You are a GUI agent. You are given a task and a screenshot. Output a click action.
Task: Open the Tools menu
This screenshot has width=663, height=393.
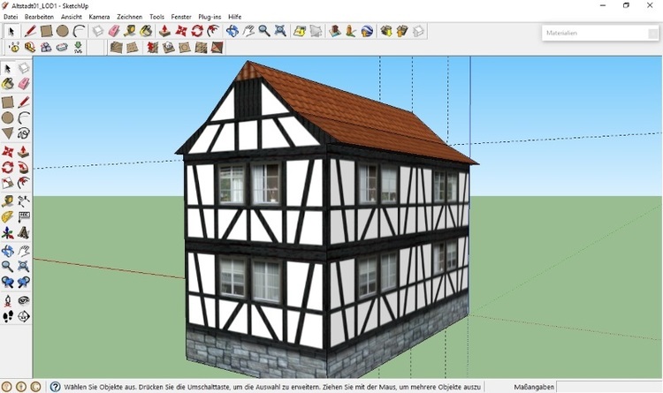pos(156,17)
